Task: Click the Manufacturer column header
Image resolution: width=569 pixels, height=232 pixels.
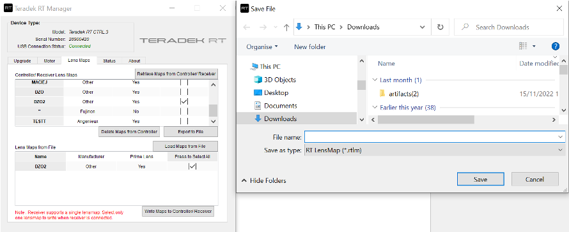Action: point(91,157)
